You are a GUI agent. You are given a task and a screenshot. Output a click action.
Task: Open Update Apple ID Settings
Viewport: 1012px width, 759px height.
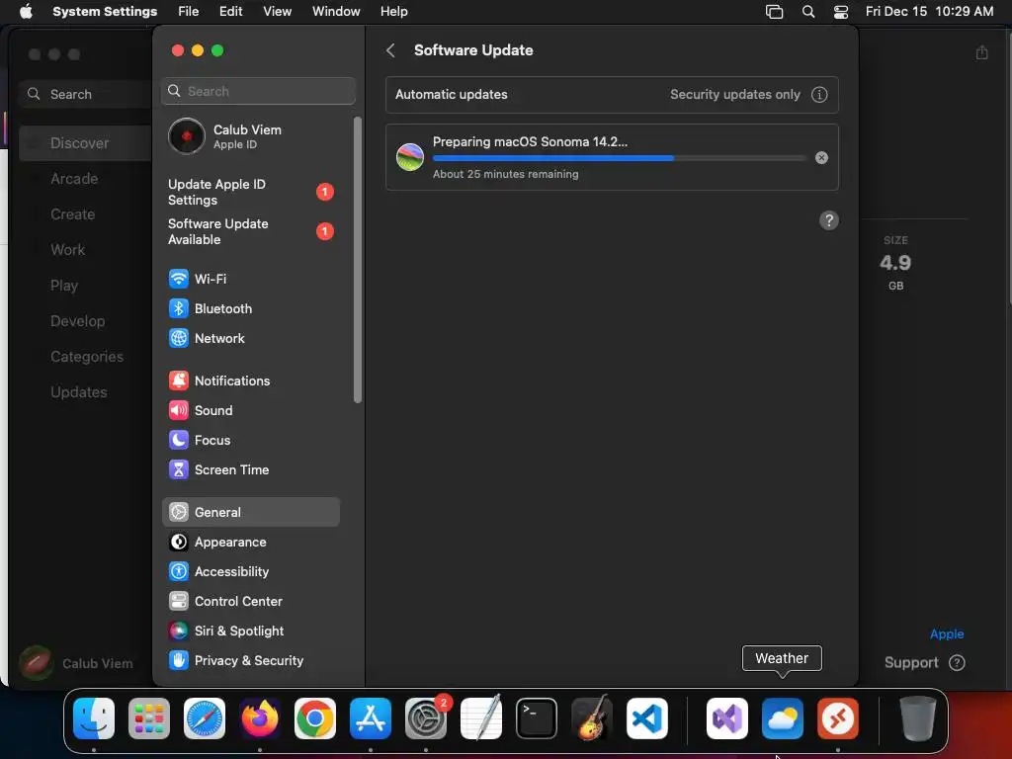click(x=250, y=192)
